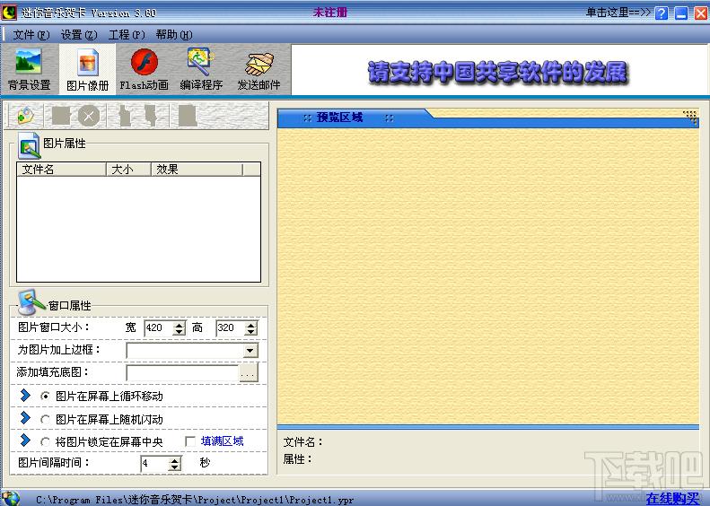The image size is (710, 506).
Task: Enable the 填满区域 checkbox
Action: (x=190, y=441)
